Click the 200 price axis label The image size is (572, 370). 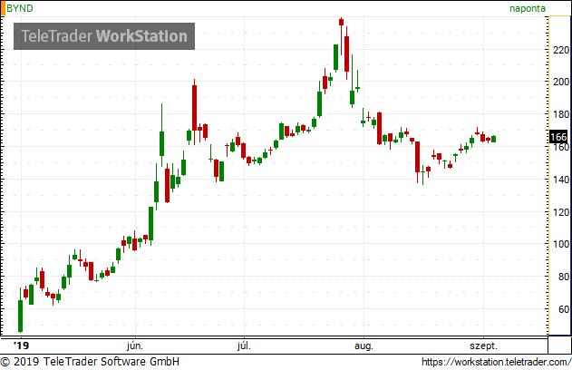(561, 82)
